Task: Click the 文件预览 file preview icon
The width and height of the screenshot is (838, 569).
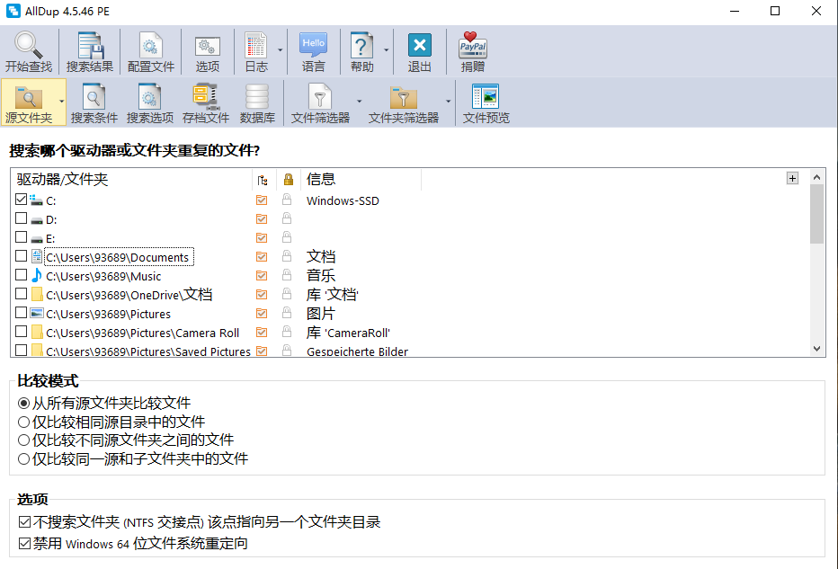Action: [x=485, y=102]
